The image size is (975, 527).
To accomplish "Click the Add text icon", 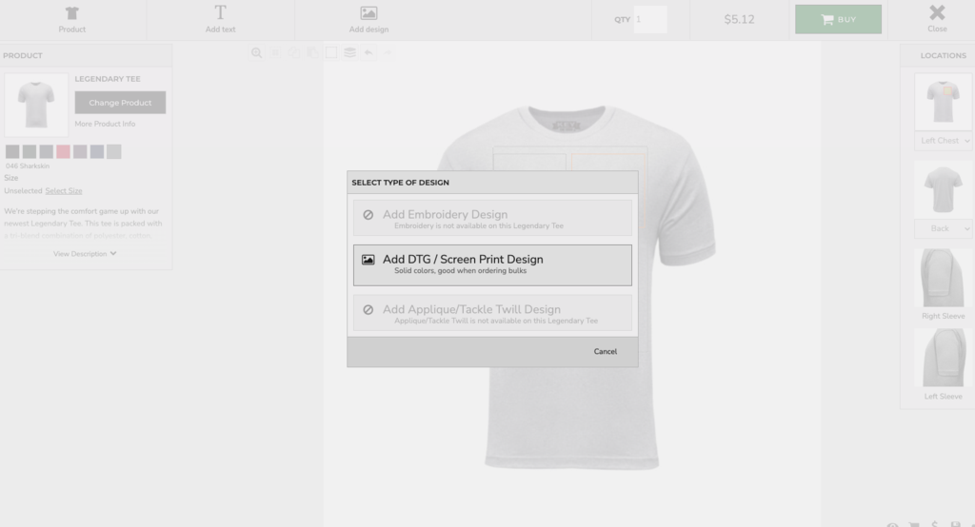I will click(x=220, y=13).
